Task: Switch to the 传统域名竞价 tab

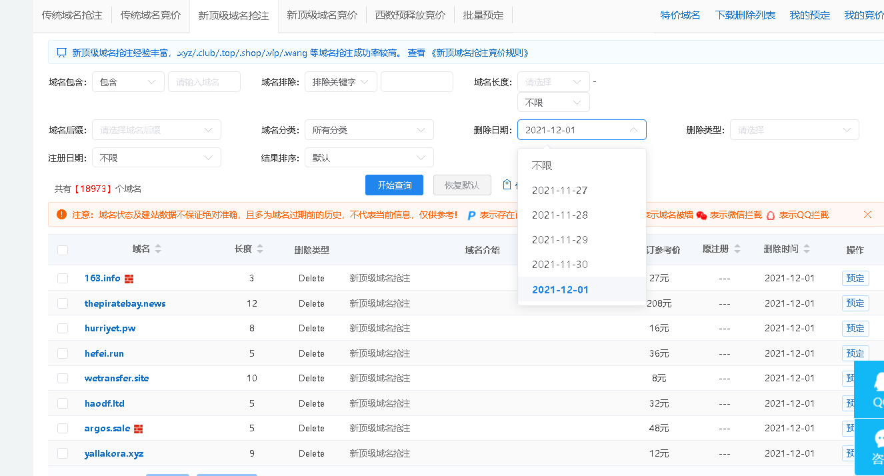Action: [150, 15]
